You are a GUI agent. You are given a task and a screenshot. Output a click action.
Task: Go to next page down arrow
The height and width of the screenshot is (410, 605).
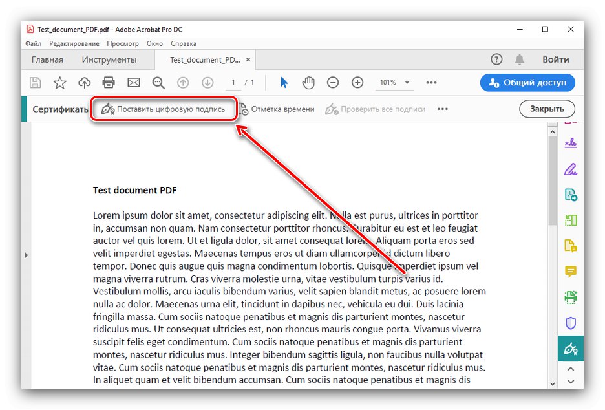pyautogui.click(x=207, y=83)
